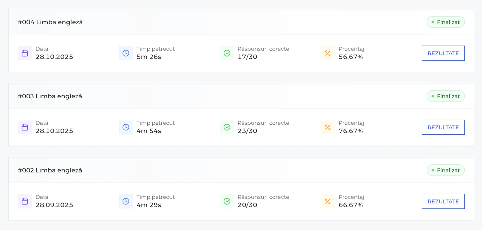Click the Finalizat badge on test #002
This screenshot has width=482, height=230.
[446, 170]
